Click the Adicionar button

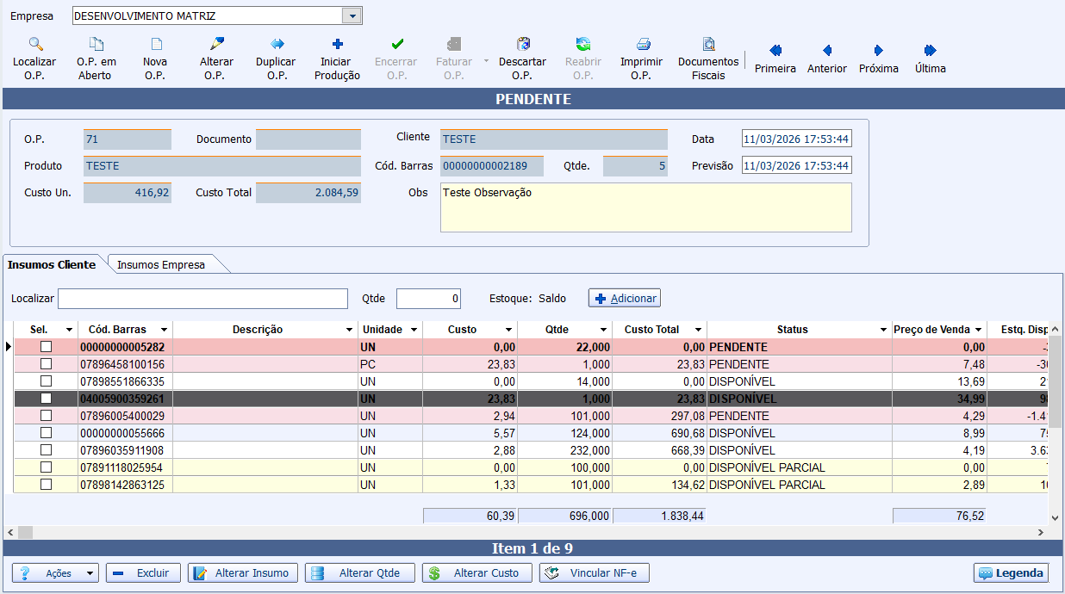point(625,299)
